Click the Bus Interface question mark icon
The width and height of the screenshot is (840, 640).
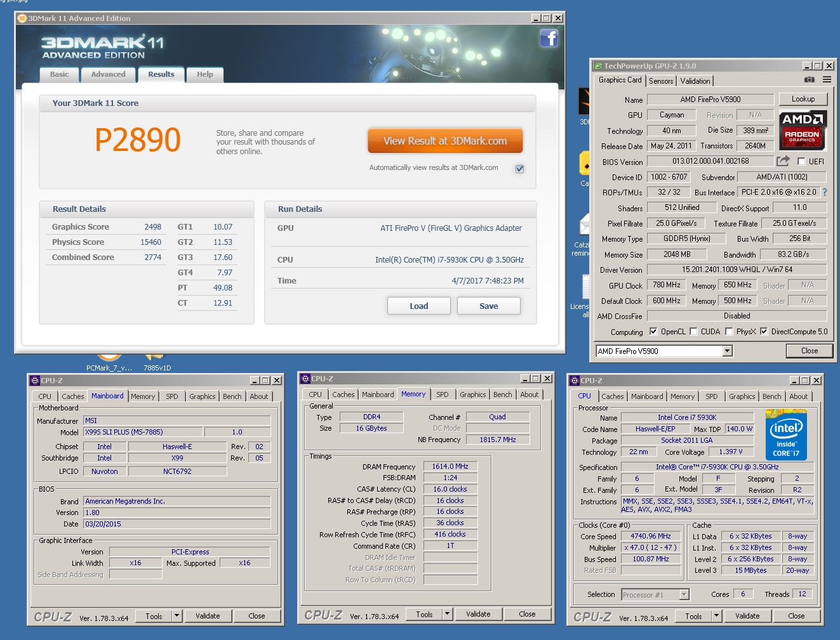tap(825, 192)
